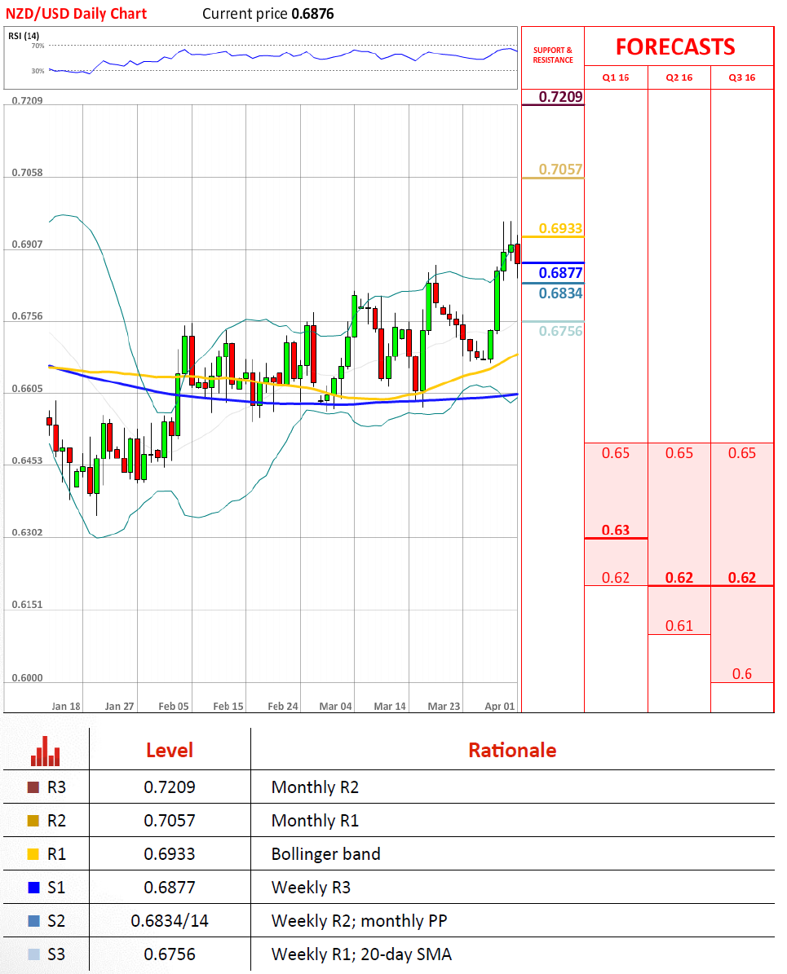Click the R2 row label
The image size is (787, 974).
click(x=56, y=821)
